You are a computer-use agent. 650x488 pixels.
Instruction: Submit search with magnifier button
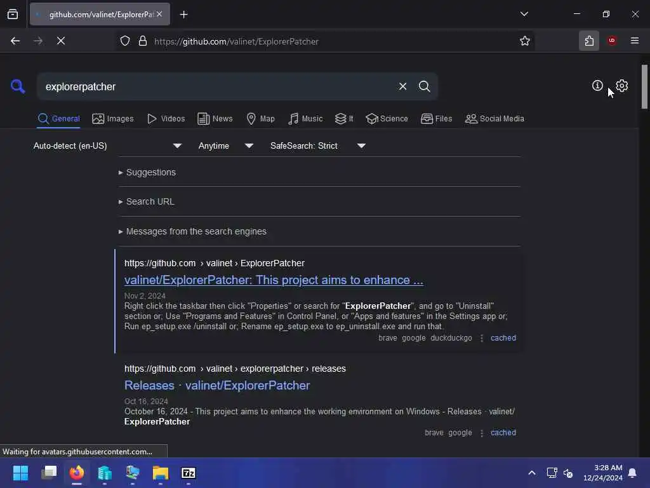click(x=424, y=86)
